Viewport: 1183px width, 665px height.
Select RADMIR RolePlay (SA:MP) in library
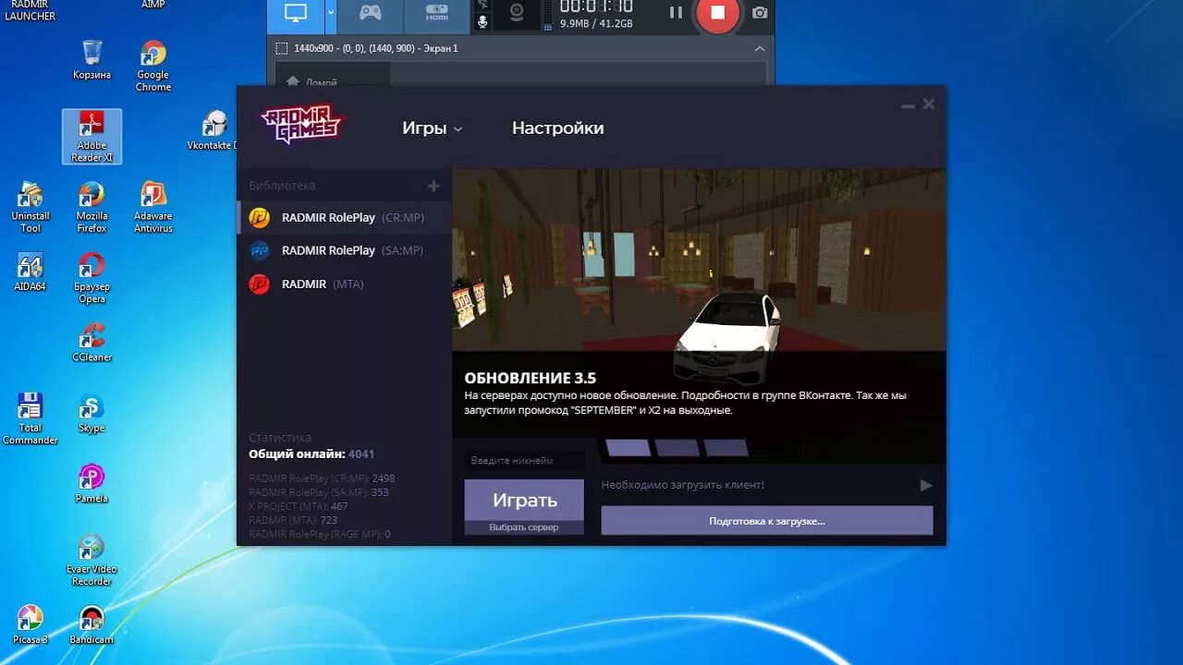point(345,250)
